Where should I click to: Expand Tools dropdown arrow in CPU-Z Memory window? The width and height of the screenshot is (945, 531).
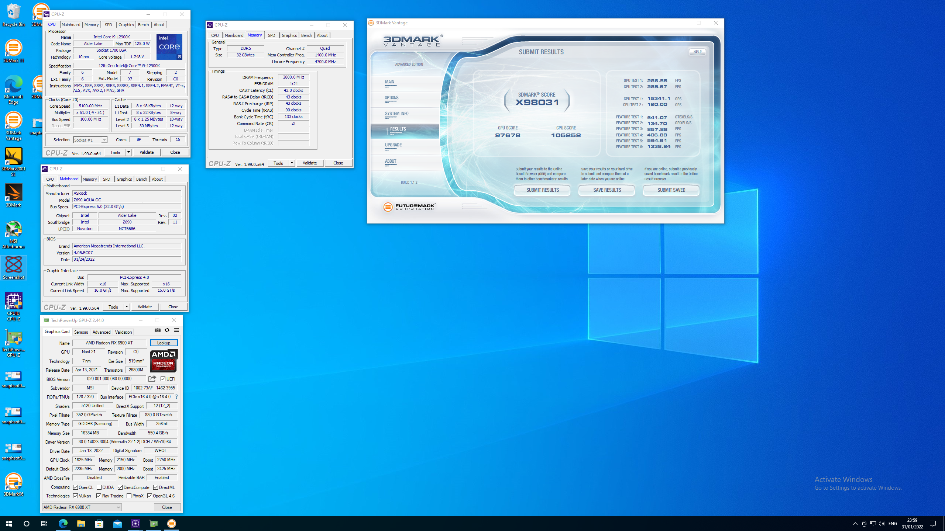click(292, 163)
